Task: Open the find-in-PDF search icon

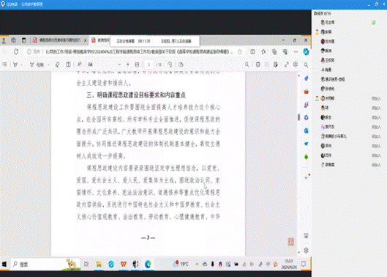Action: (x=247, y=64)
